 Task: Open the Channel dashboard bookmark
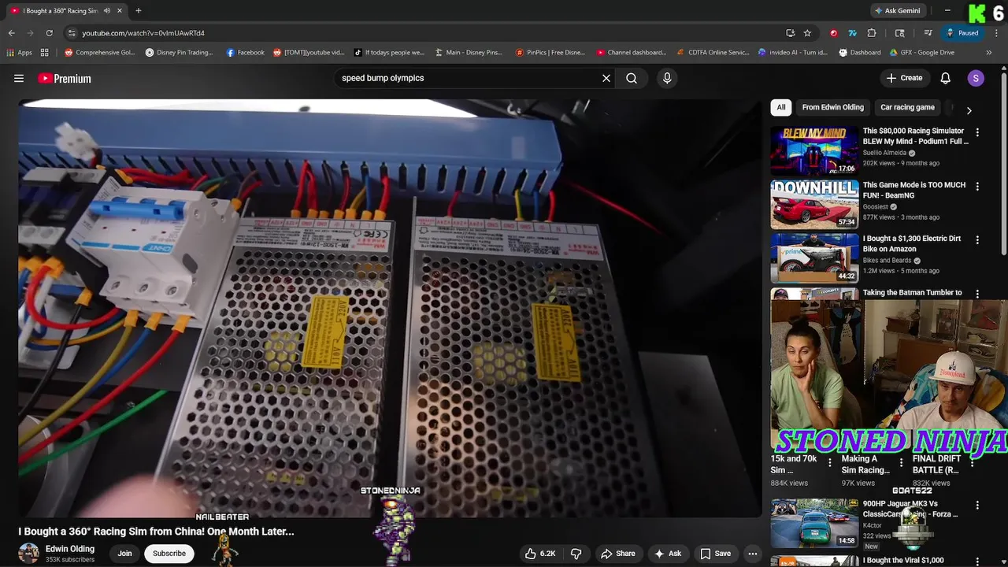(632, 53)
